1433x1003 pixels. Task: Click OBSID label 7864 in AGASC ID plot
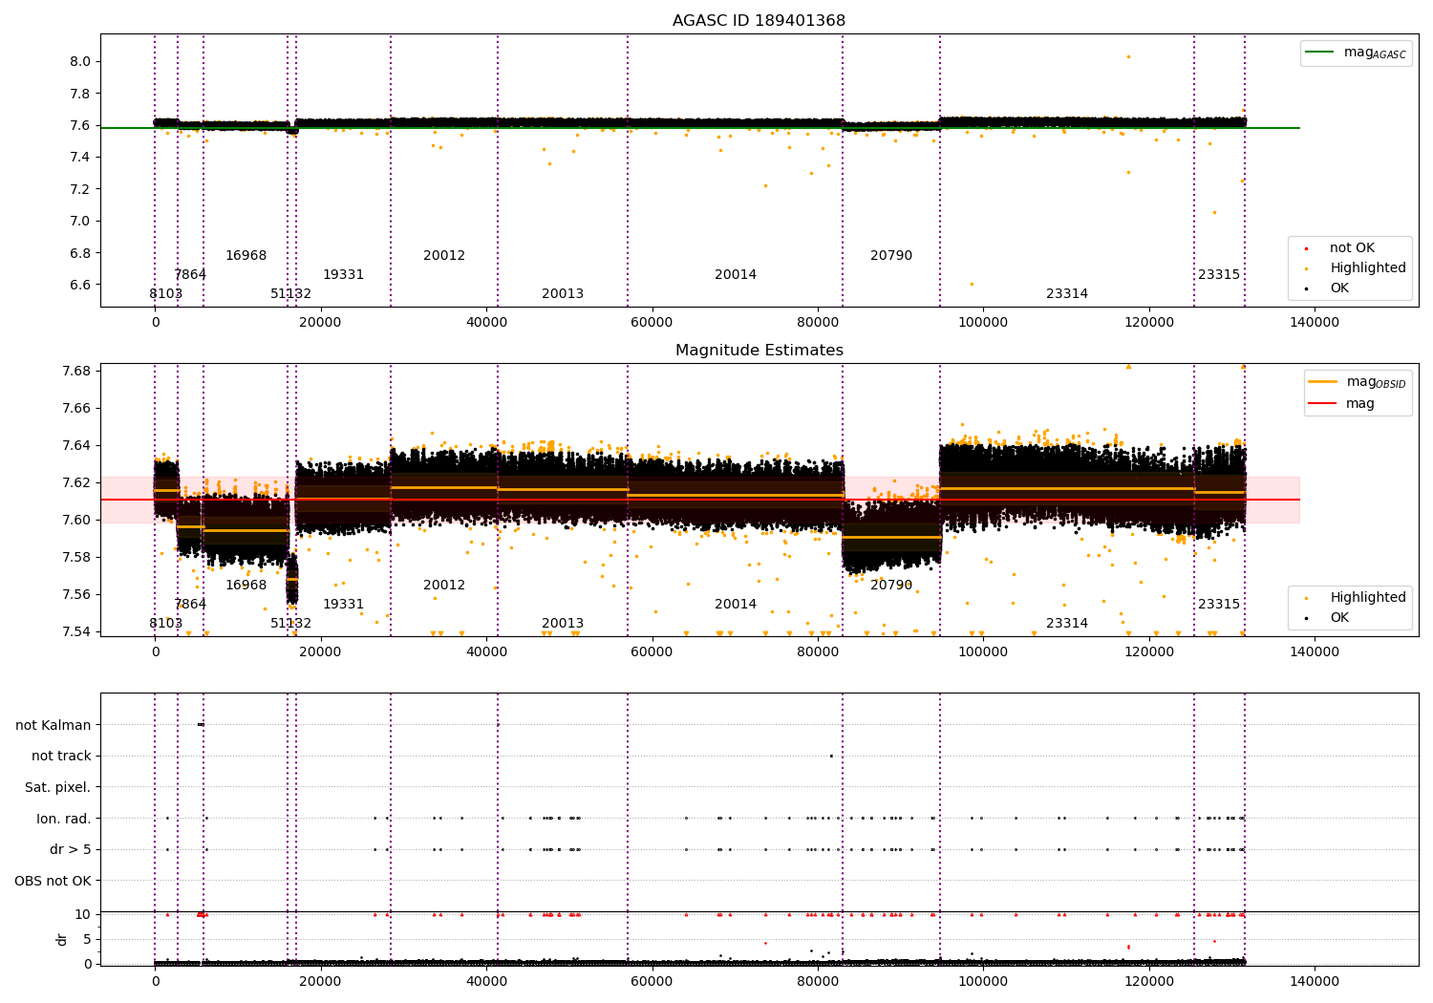[190, 275]
